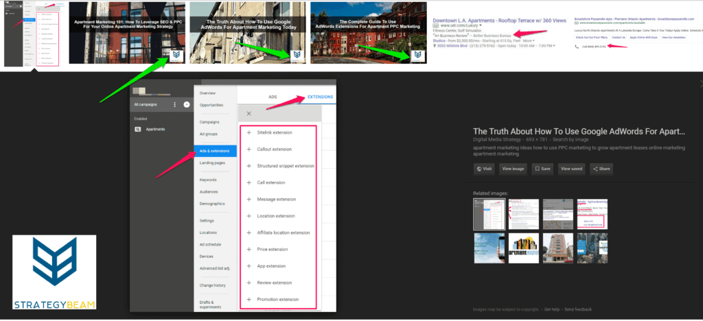Click the plus icon beside Location extension

[x=249, y=216]
